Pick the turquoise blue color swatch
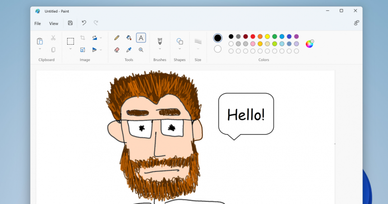This screenshot has width=388, height=204. [282, 37]
